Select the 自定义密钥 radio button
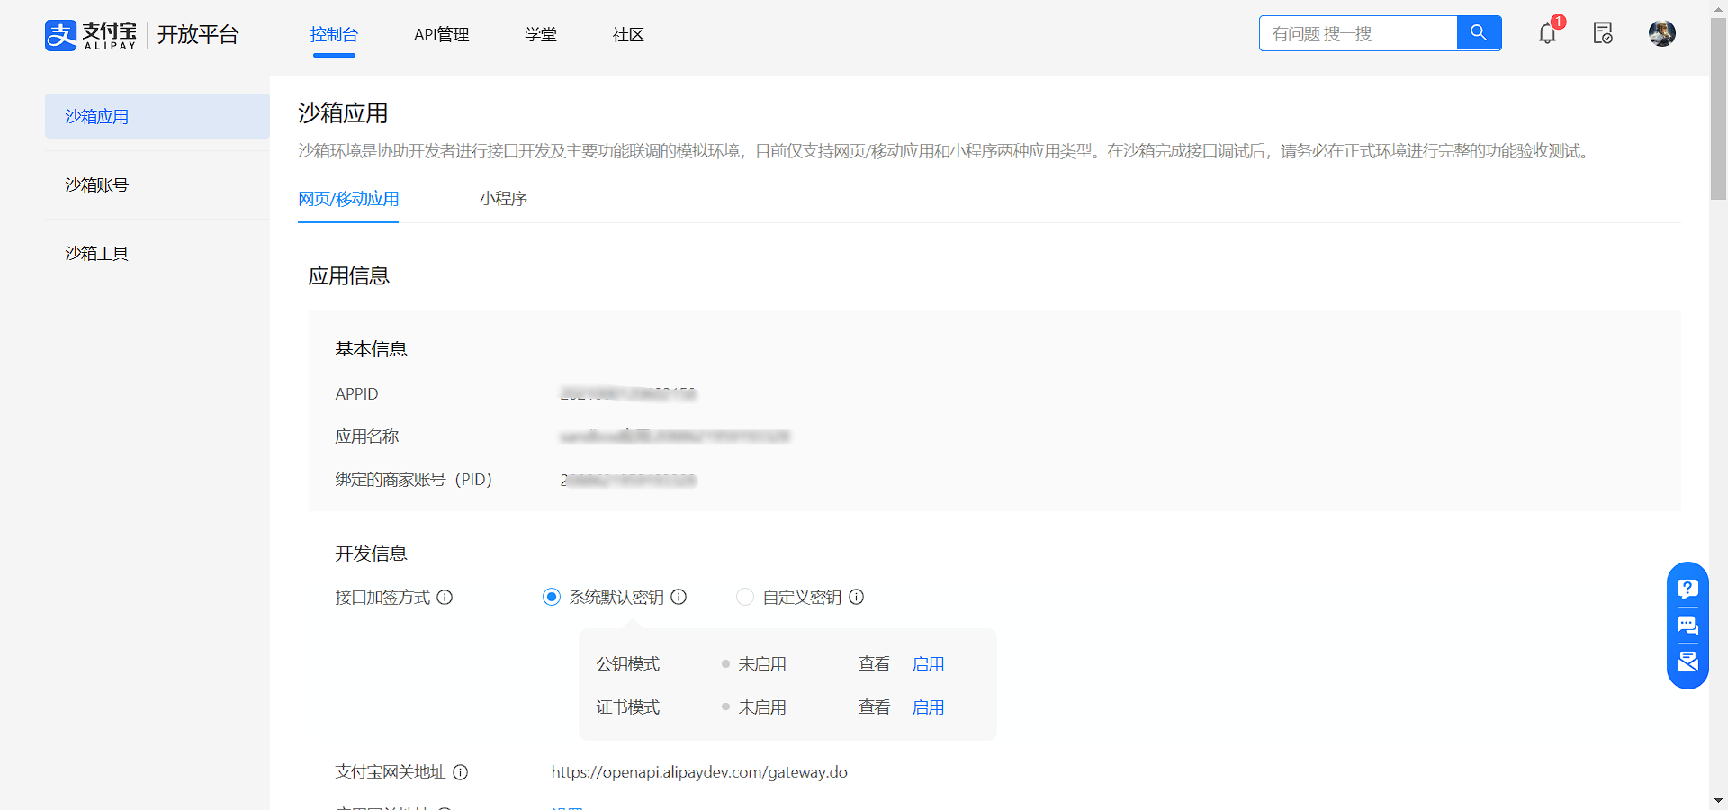1728x810 pixels. click(x=745, y=597)
